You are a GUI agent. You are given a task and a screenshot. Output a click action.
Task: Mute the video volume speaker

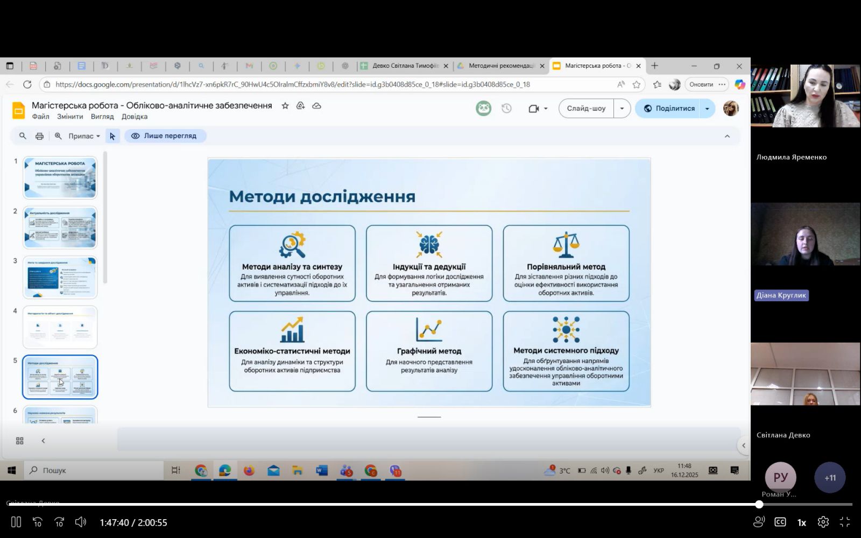coord(80,522)
